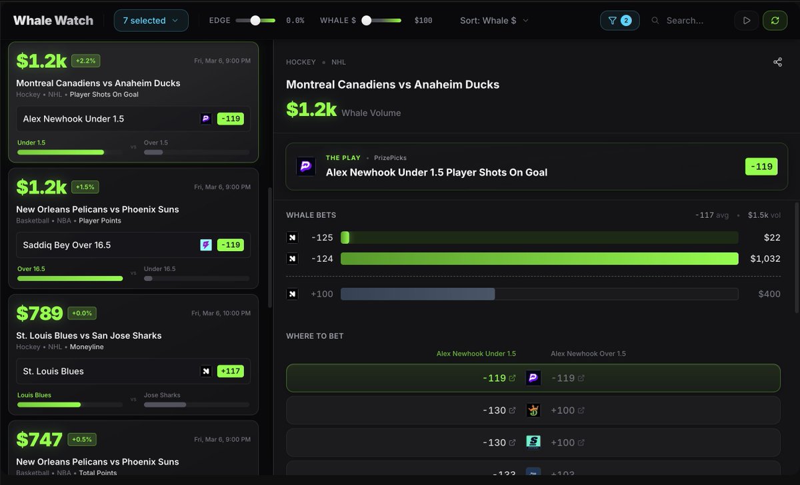Click +117 odds button on St. Louis Blues card
Image resolution: width=800 pixels, height=485 pixels.
231,371
